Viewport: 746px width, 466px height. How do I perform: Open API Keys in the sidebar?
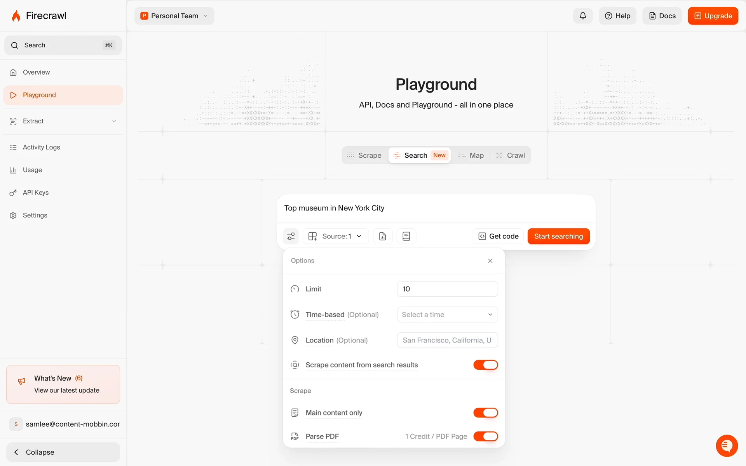pyautogui.click(x=35, y=193)
